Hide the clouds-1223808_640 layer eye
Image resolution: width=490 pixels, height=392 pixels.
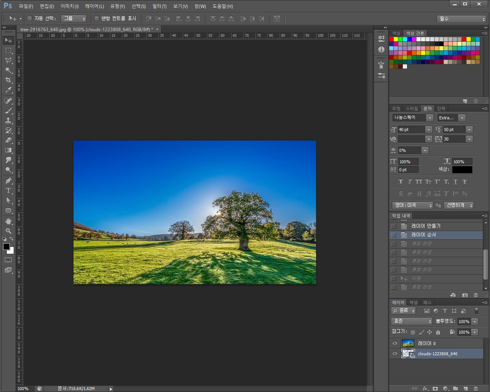395,354
